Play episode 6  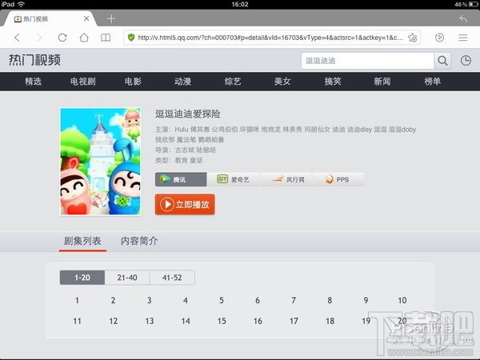(258, 300)
